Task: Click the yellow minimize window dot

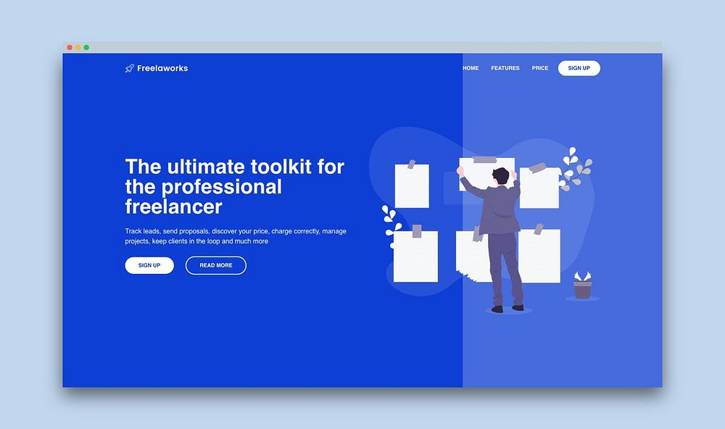Action: click(x=78, y=47)
